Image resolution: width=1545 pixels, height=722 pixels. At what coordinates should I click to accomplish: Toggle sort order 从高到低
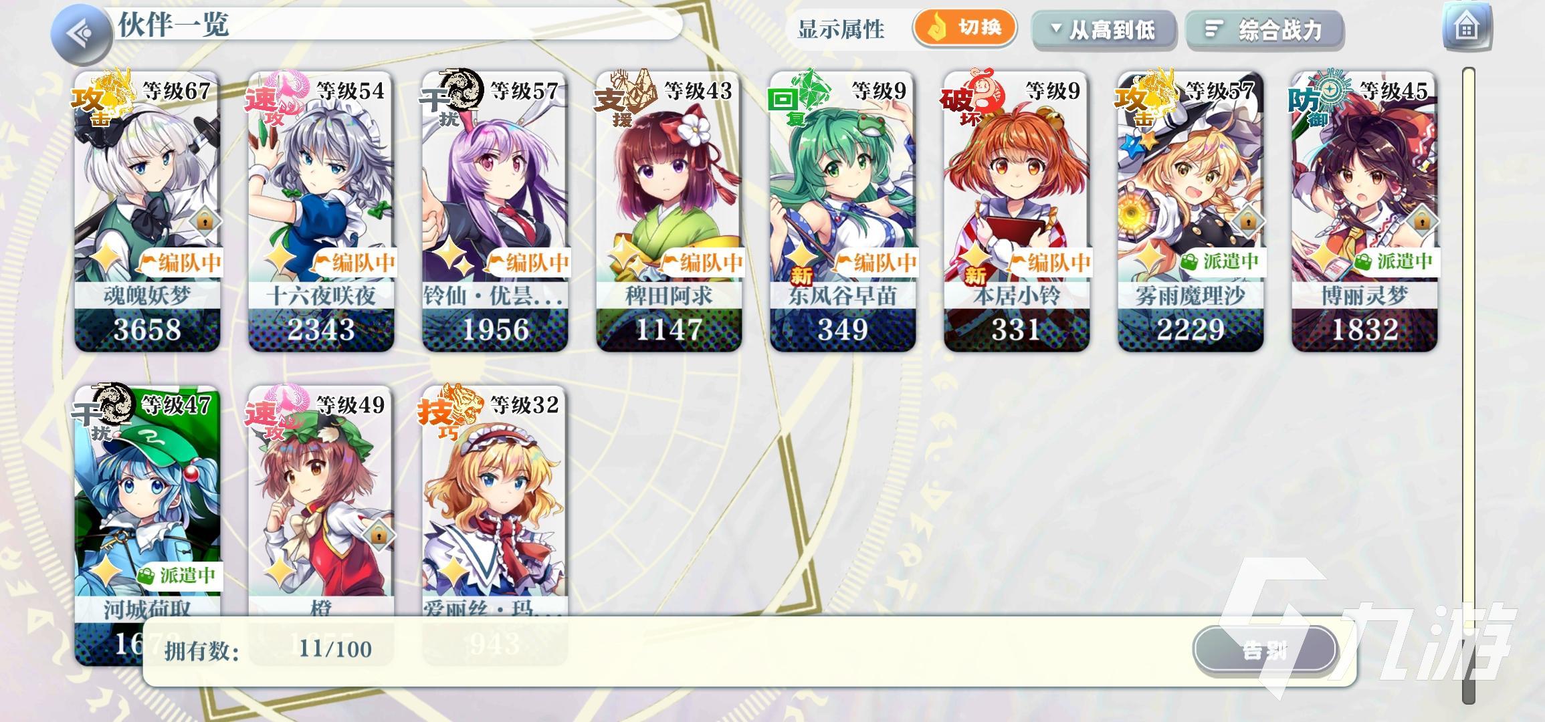click(1104, 30)
